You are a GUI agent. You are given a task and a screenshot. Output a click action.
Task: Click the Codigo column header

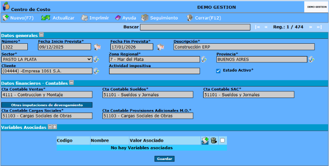point(73,140)
